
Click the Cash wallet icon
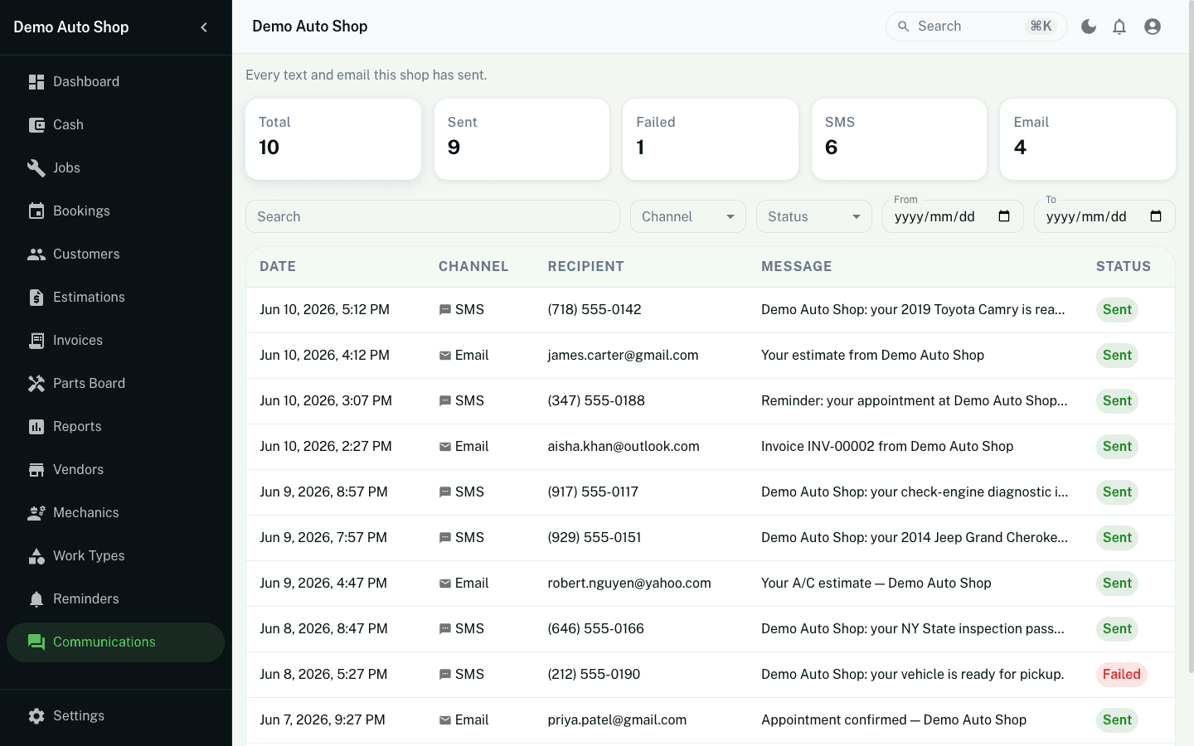click(36, 124)
